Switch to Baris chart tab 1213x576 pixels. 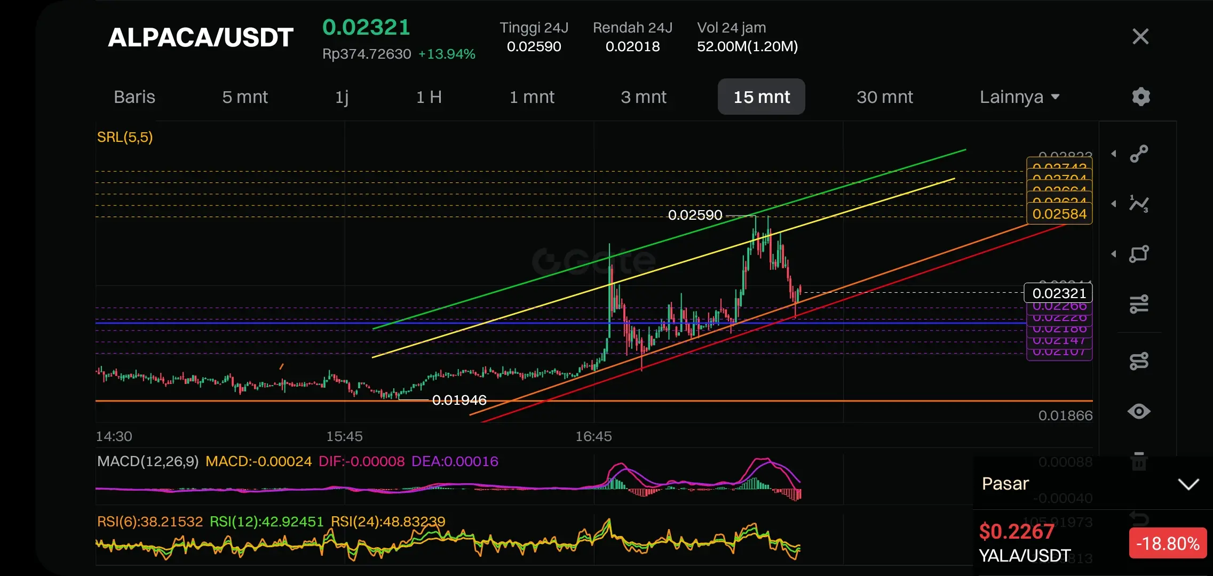click(x=134, y=97)
